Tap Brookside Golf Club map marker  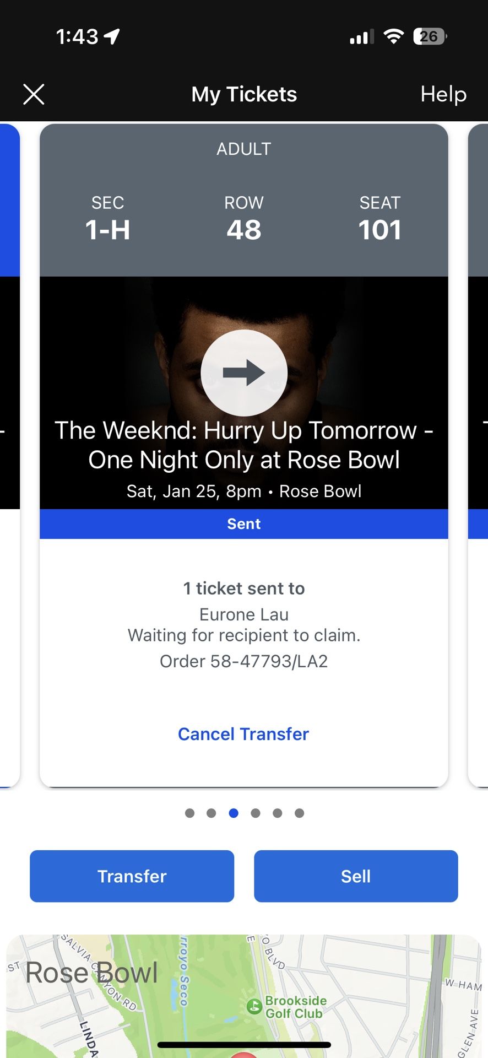coord(254,1007)
